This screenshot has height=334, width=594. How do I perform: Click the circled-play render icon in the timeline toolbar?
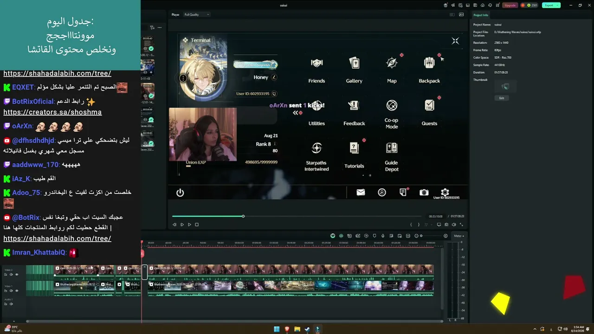[366, 236]
